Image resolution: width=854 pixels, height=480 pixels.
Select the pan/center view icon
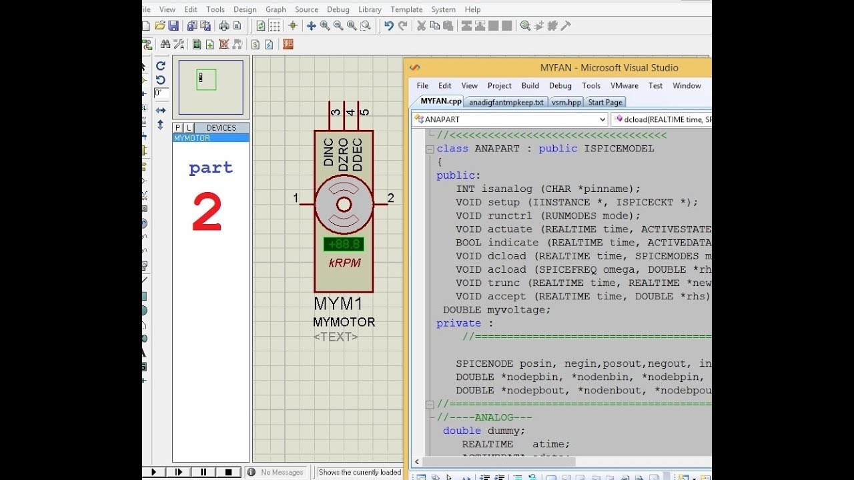pos(311,26)
